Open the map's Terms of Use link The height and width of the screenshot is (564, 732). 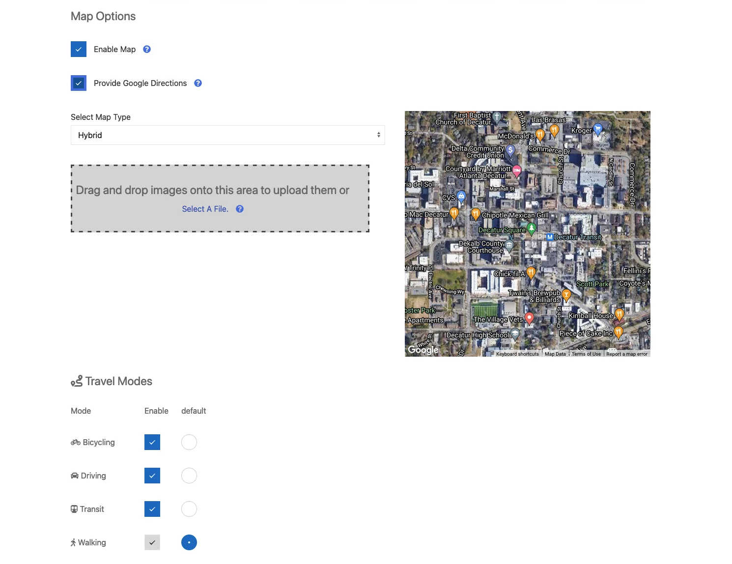pos(586,354)
